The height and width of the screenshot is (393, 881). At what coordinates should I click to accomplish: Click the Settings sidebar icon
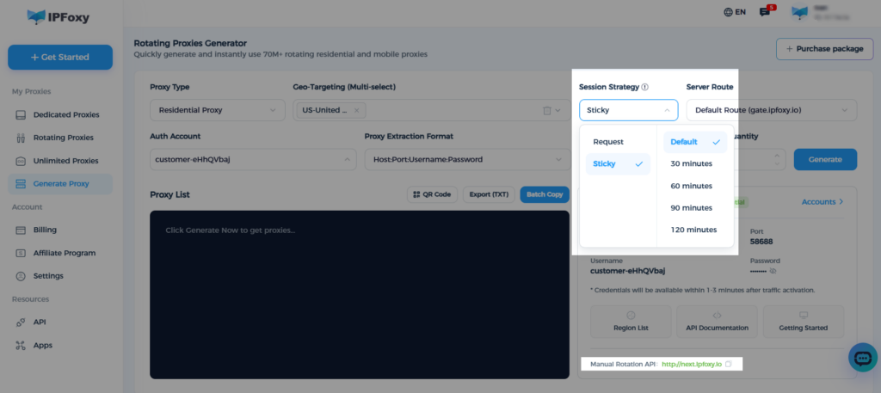point(21,276)
